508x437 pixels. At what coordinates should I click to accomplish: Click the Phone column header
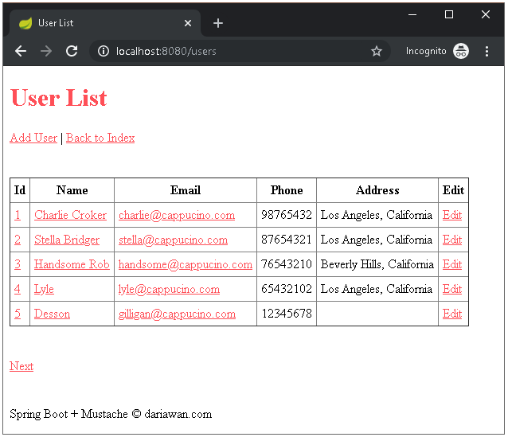[x=287, y=190]
